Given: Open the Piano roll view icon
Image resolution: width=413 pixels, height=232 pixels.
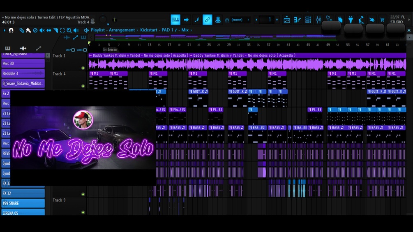Looking at the screenshot, I should click(x=298, y=20).
